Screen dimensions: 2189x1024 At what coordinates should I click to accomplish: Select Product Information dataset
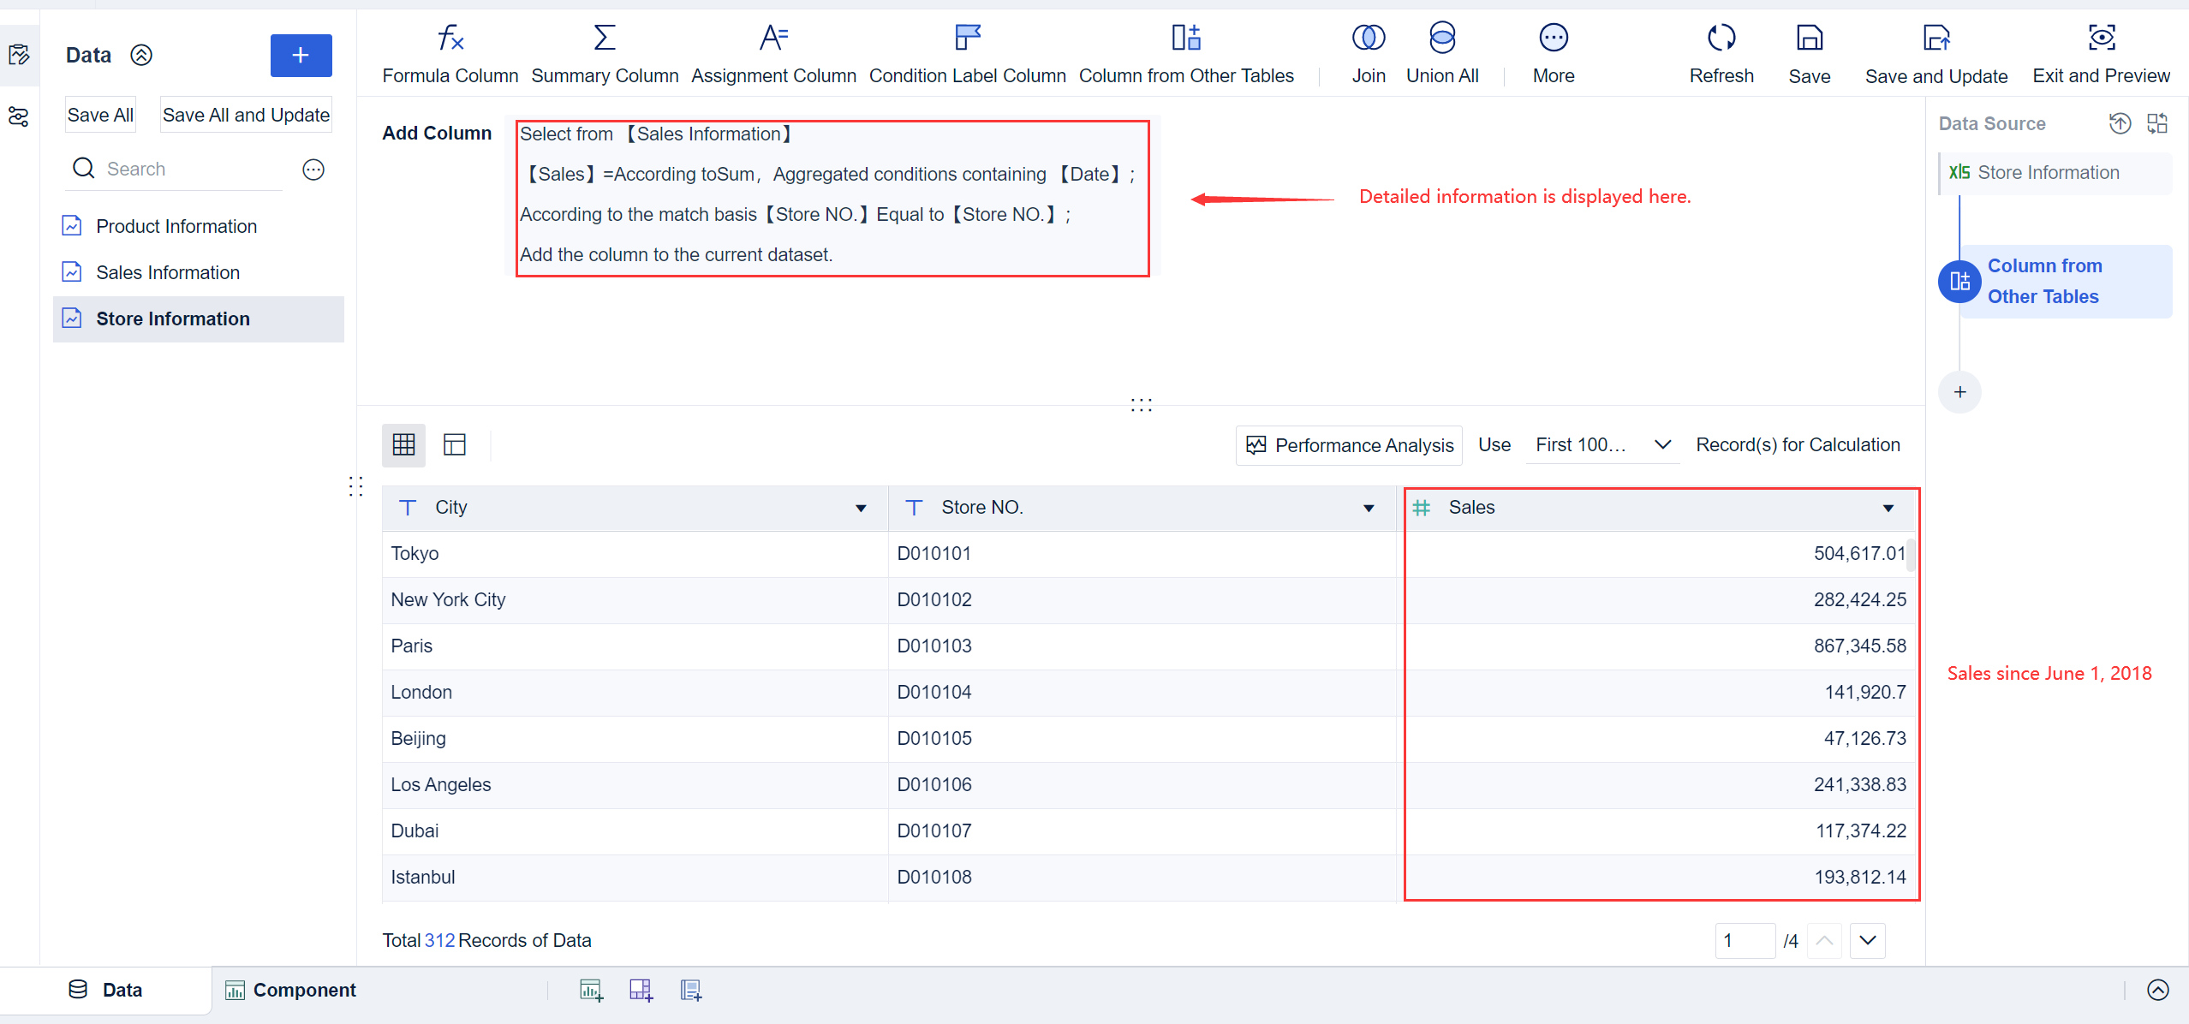199,226
